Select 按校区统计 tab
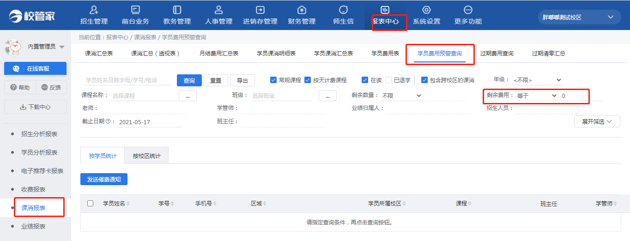 click(147, 156)
